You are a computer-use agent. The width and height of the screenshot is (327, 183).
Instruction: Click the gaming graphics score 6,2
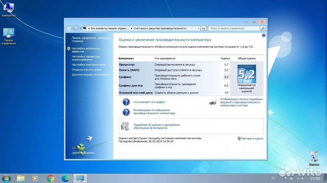coord(226,86)
